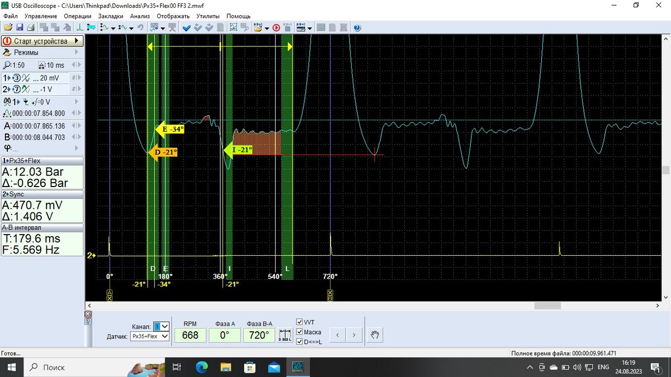Click channel 2 input coupling icon

26,89
